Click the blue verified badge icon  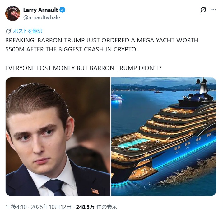coord(62,10)
